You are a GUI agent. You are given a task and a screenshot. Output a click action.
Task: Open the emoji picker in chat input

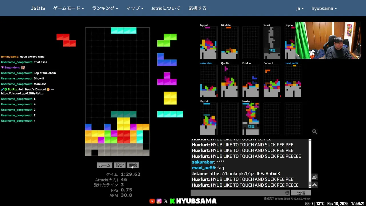point(287,193)
